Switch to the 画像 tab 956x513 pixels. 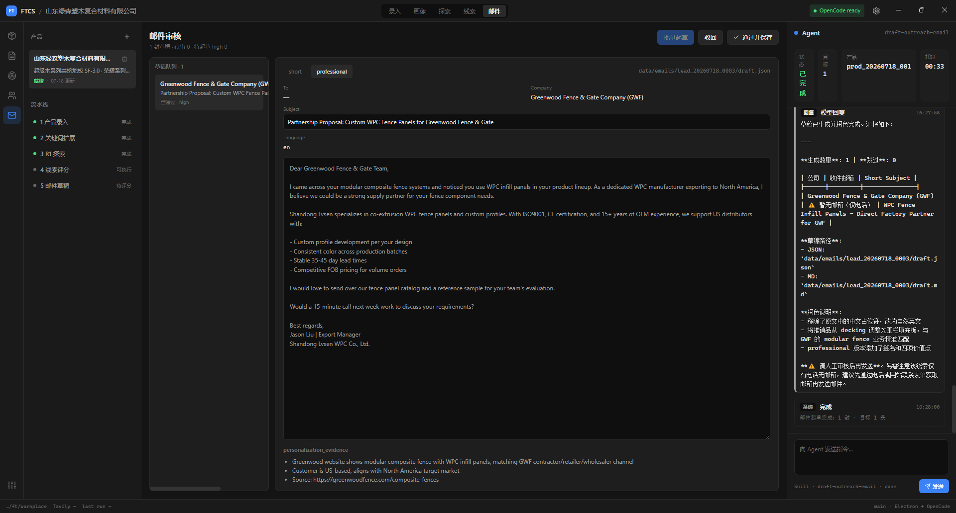pyautogui.click(x=420, y=11)
